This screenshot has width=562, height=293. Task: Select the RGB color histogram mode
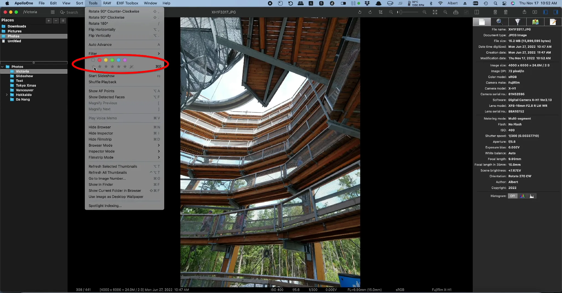coord(522,196)
